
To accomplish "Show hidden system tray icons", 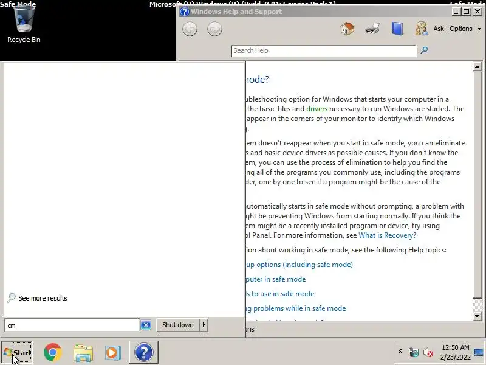I will [x=400, y=352].
